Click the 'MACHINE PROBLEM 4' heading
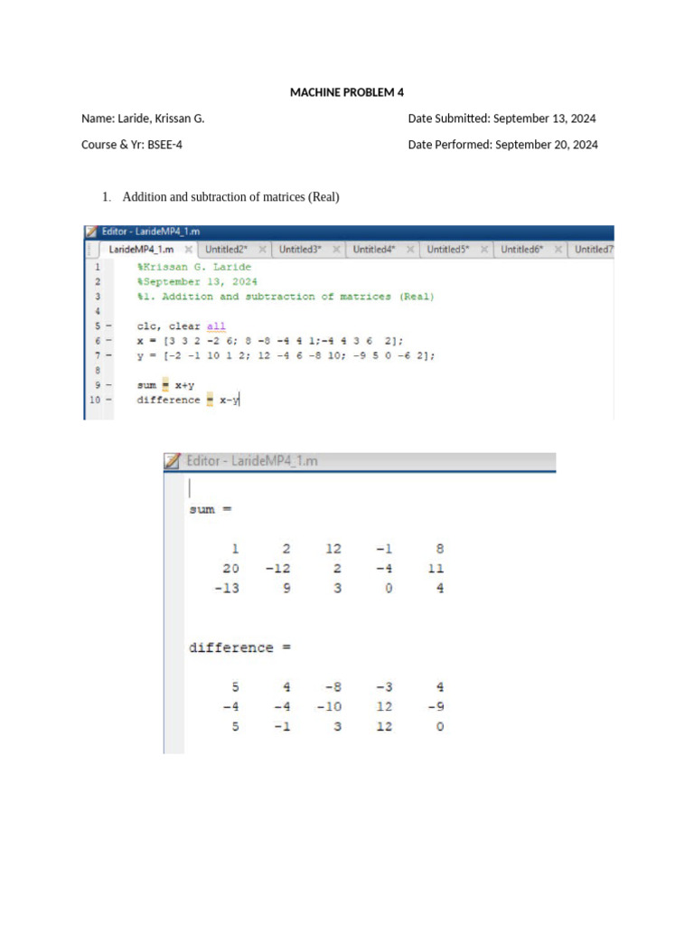Image resolution: width=694 pixels, height=926 pixels. click(347, 92)
